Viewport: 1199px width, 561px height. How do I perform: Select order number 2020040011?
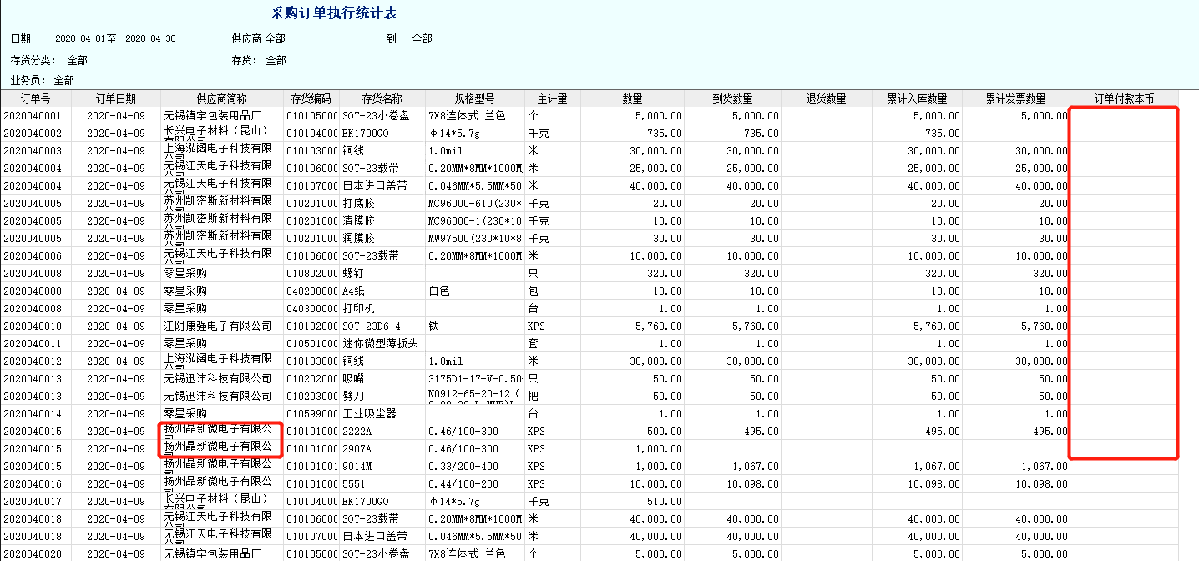(x=33, y=344)
